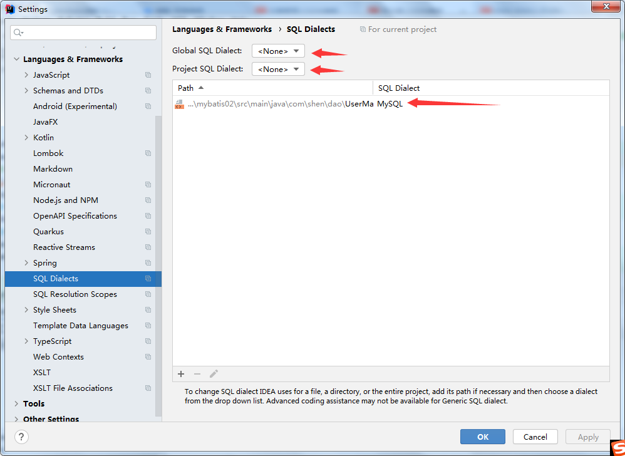Click the Cancel button
The image size is (625, 456).
click(535, 437)
